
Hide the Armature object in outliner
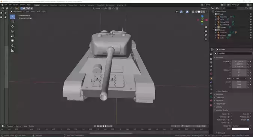coord(251,32)
